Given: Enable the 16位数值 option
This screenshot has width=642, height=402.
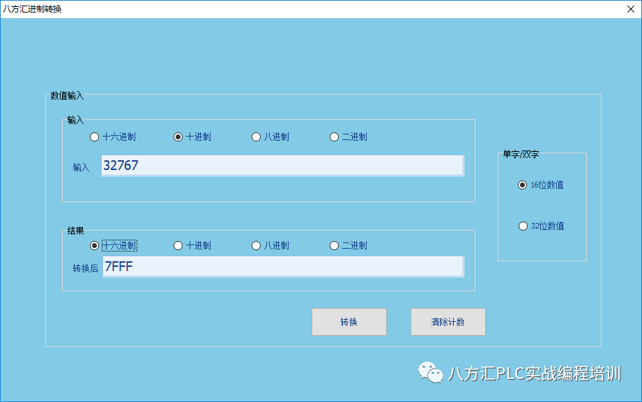Looking at the screenshot, I should click(x=523, y=185).
